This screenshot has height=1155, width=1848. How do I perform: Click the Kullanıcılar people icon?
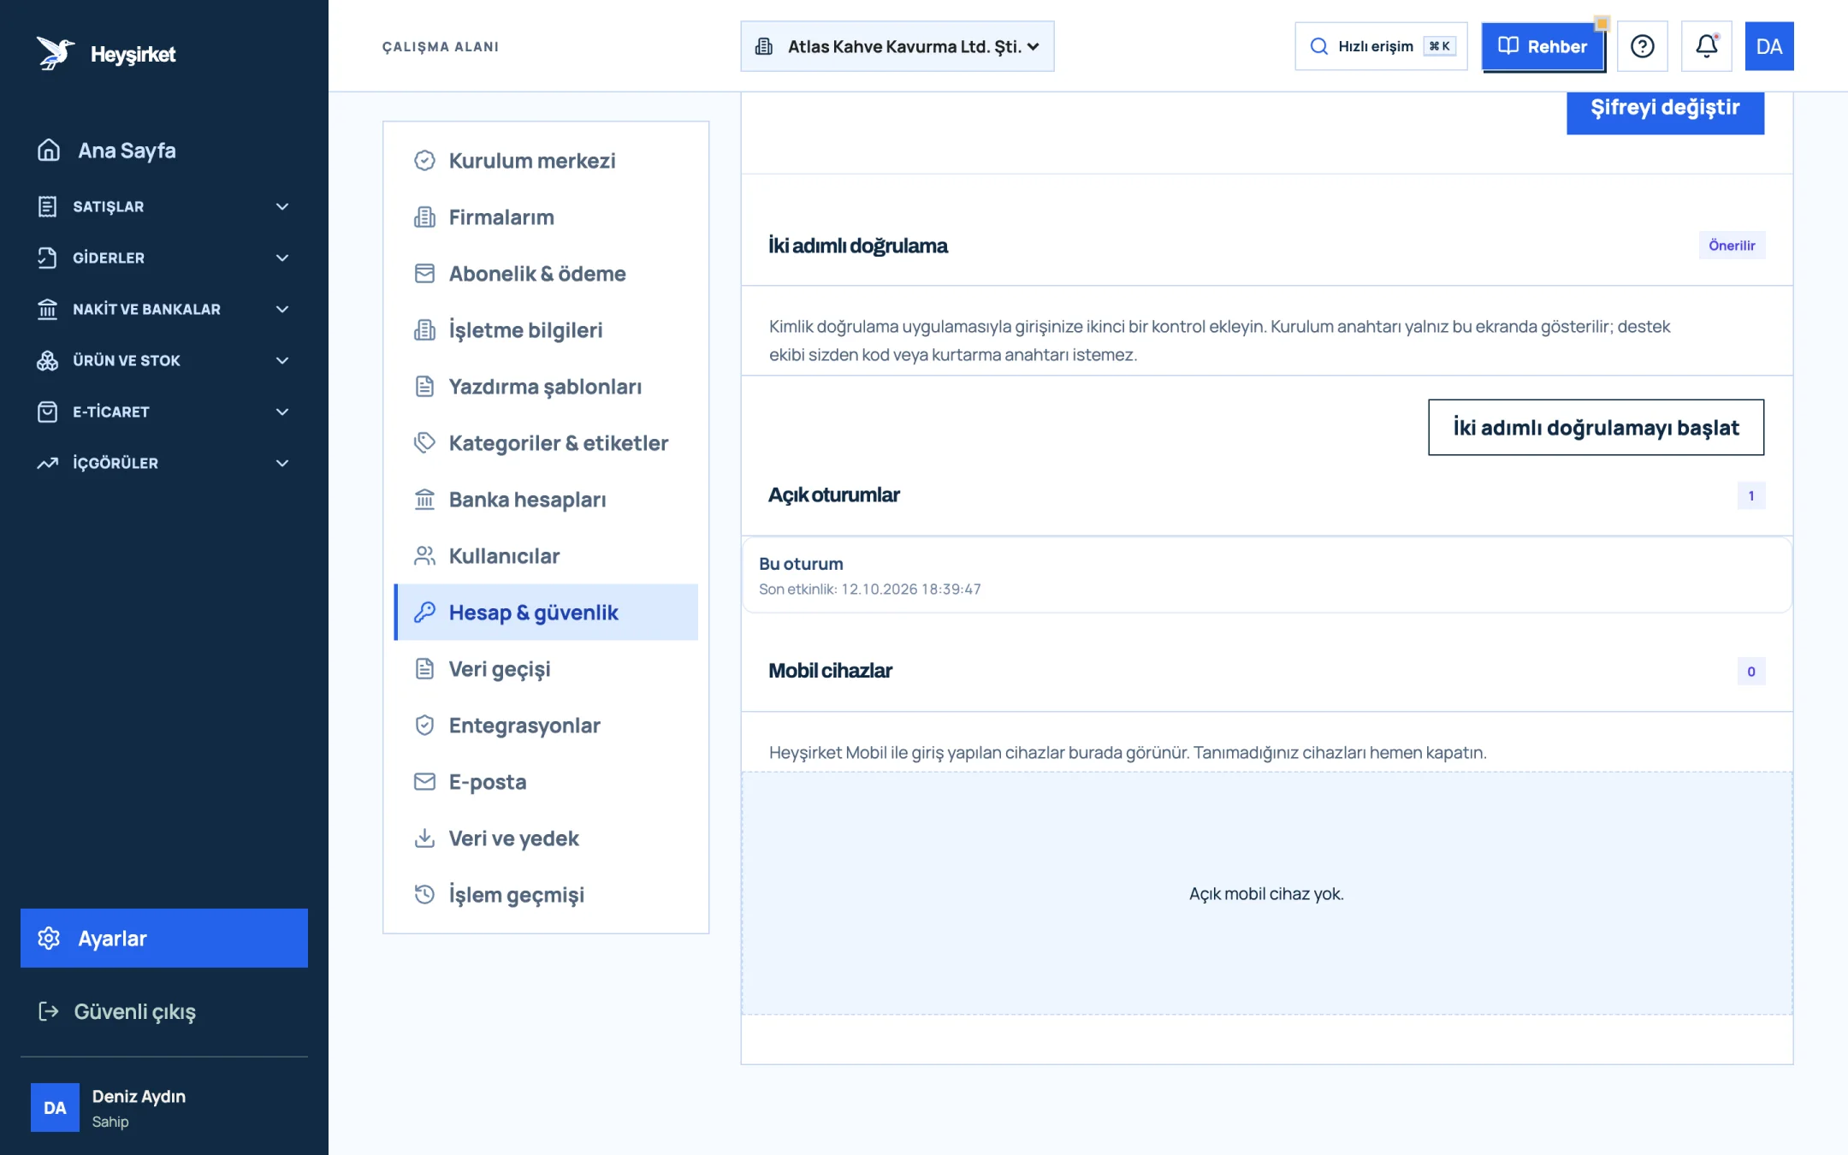pyautogui.click(x=424, y=555)
